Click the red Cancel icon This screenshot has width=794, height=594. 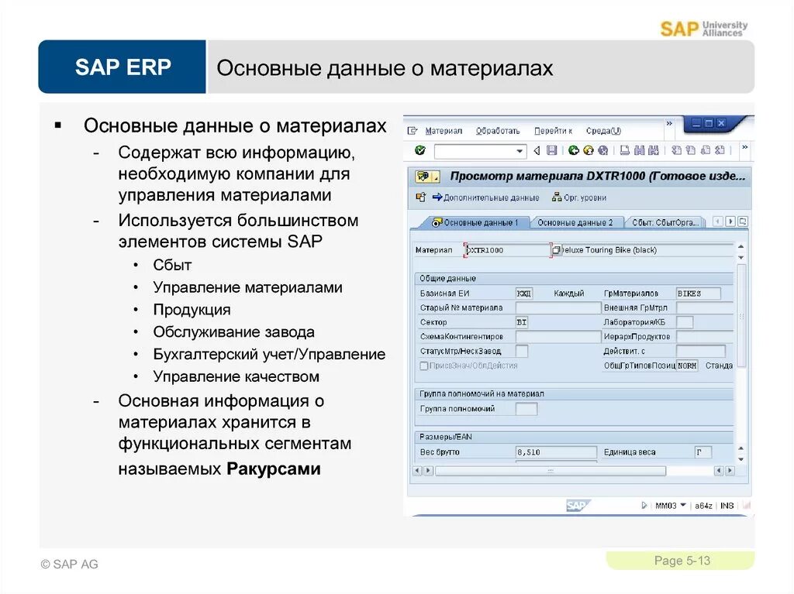point(602,150)
